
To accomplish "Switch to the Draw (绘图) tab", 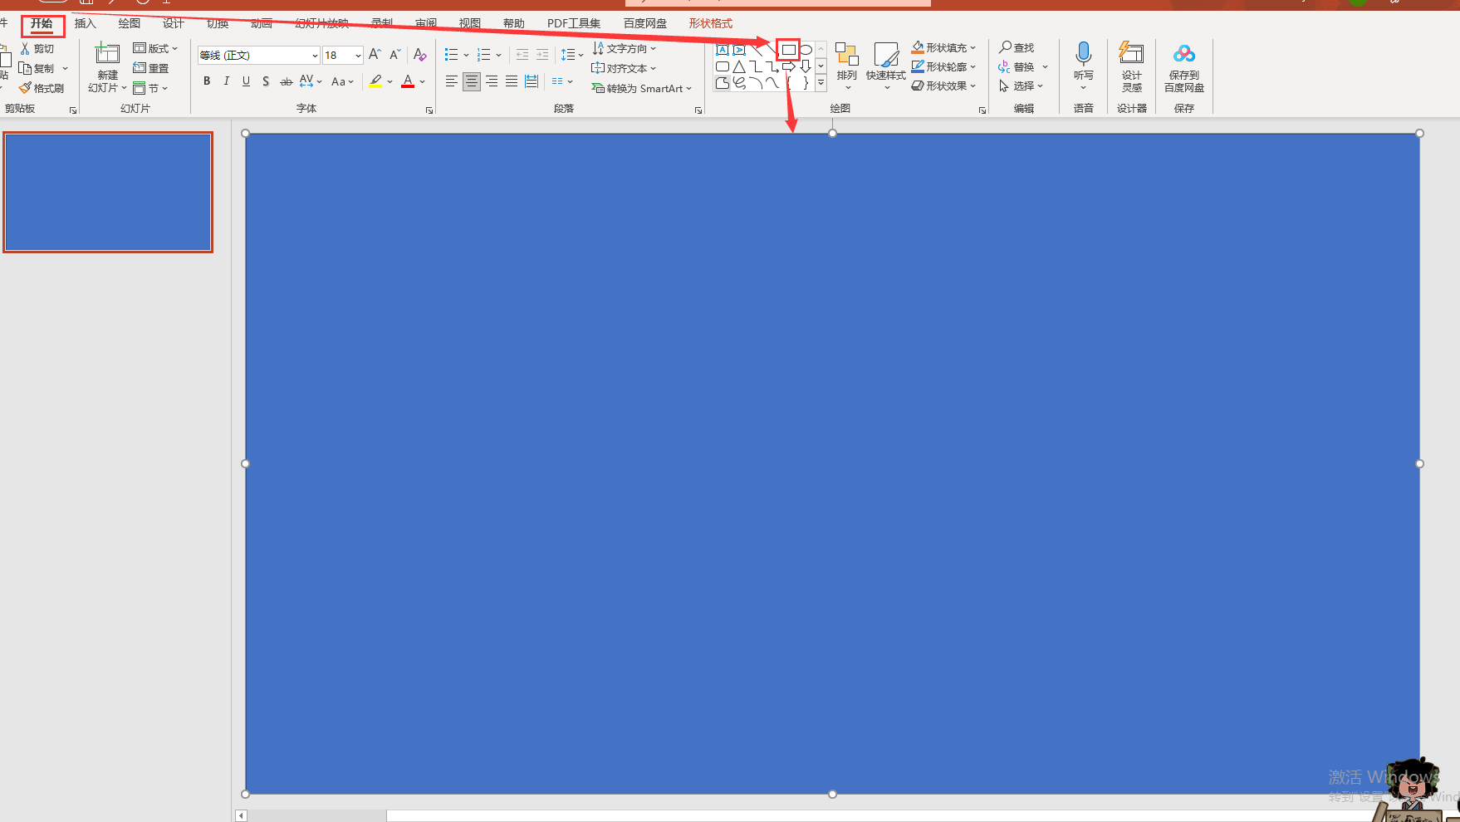I will (x=130, y=23).
